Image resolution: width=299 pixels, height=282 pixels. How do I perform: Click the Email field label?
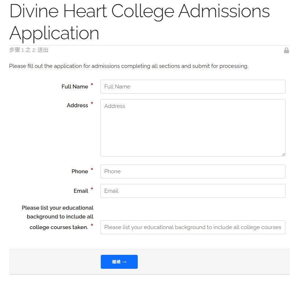pyautogui.click(x=81, y=191)
